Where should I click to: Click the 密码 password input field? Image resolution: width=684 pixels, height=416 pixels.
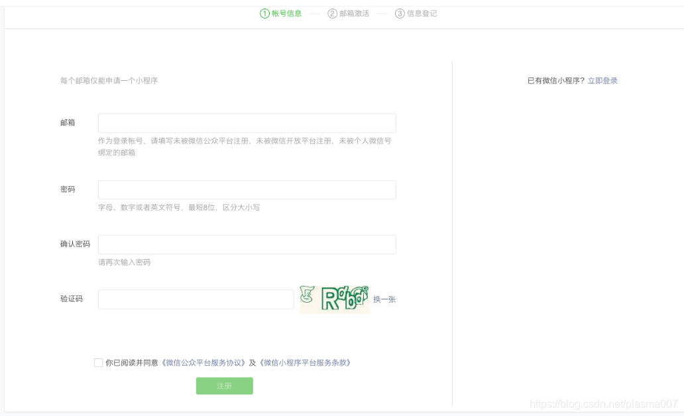246,189
